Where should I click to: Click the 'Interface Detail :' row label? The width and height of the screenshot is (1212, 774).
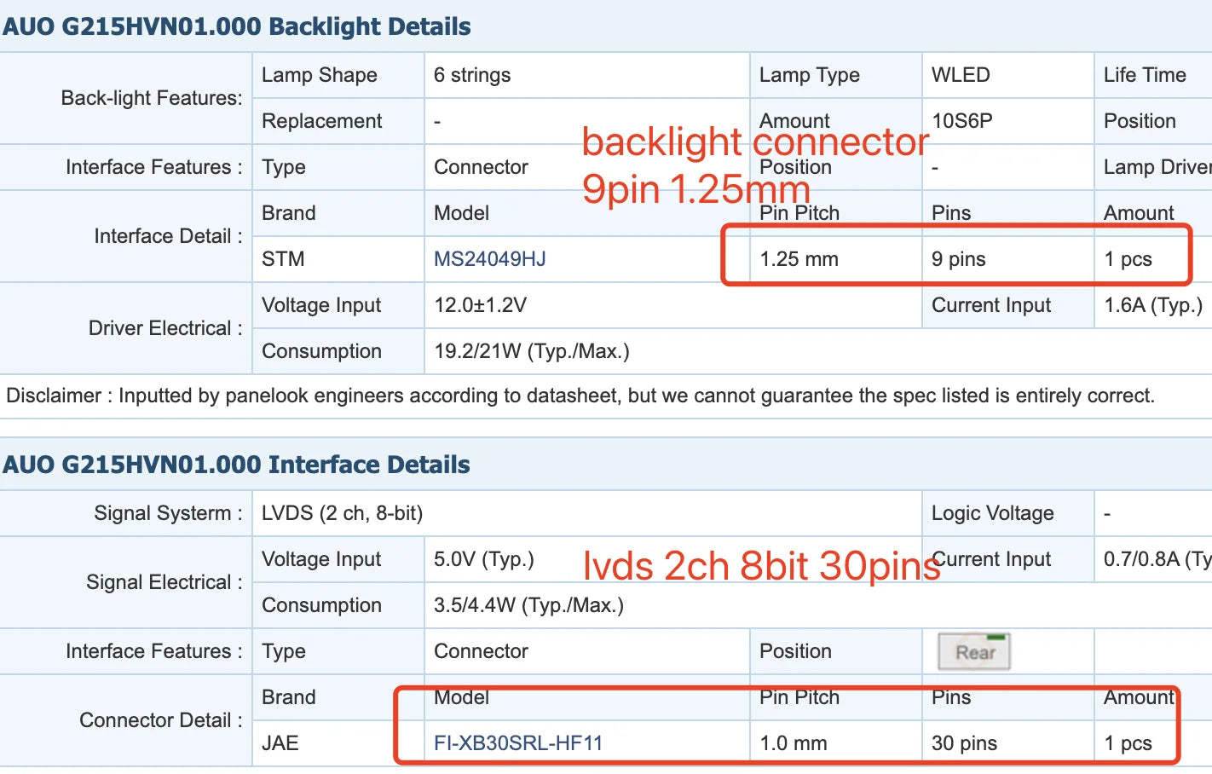pos(168,236)
